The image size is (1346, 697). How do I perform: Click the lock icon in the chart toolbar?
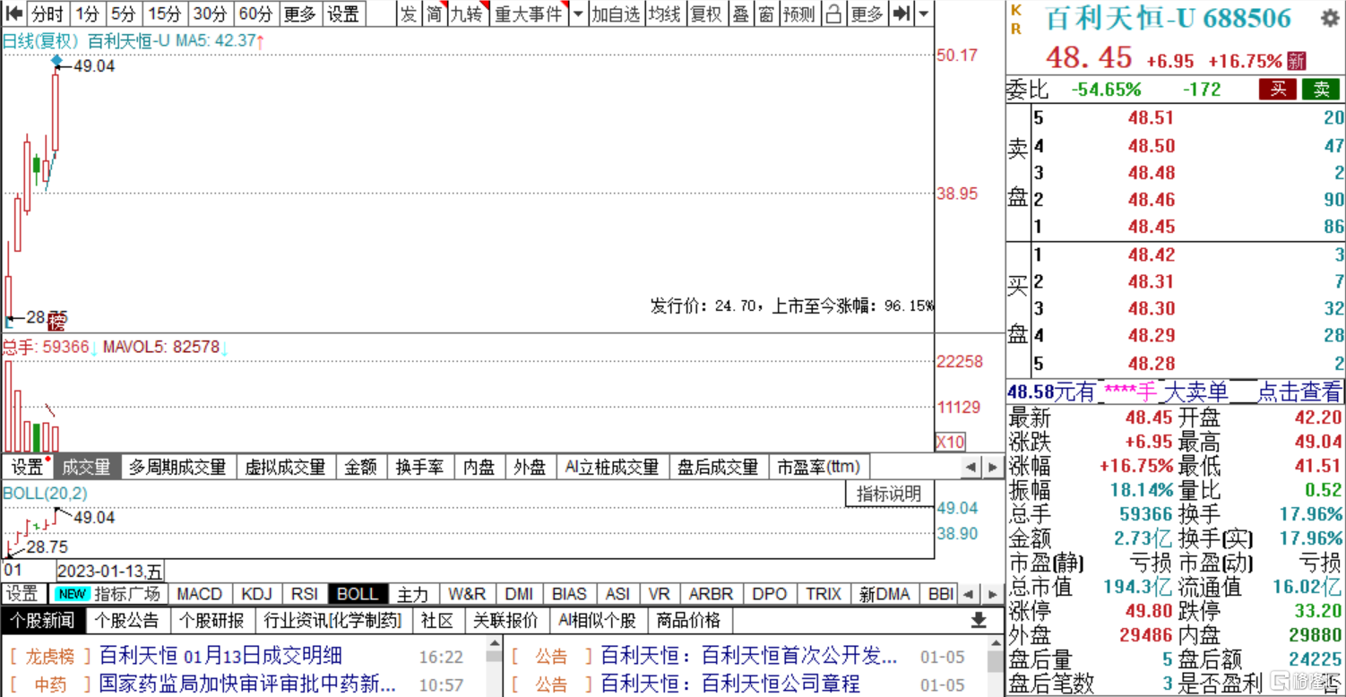click(833, 13)
